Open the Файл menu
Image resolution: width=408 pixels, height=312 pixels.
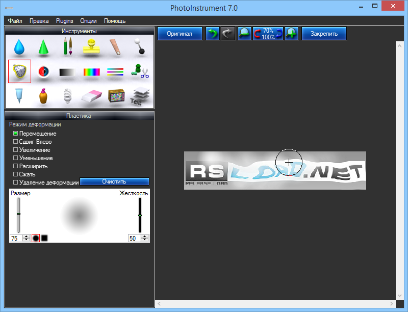15,21
